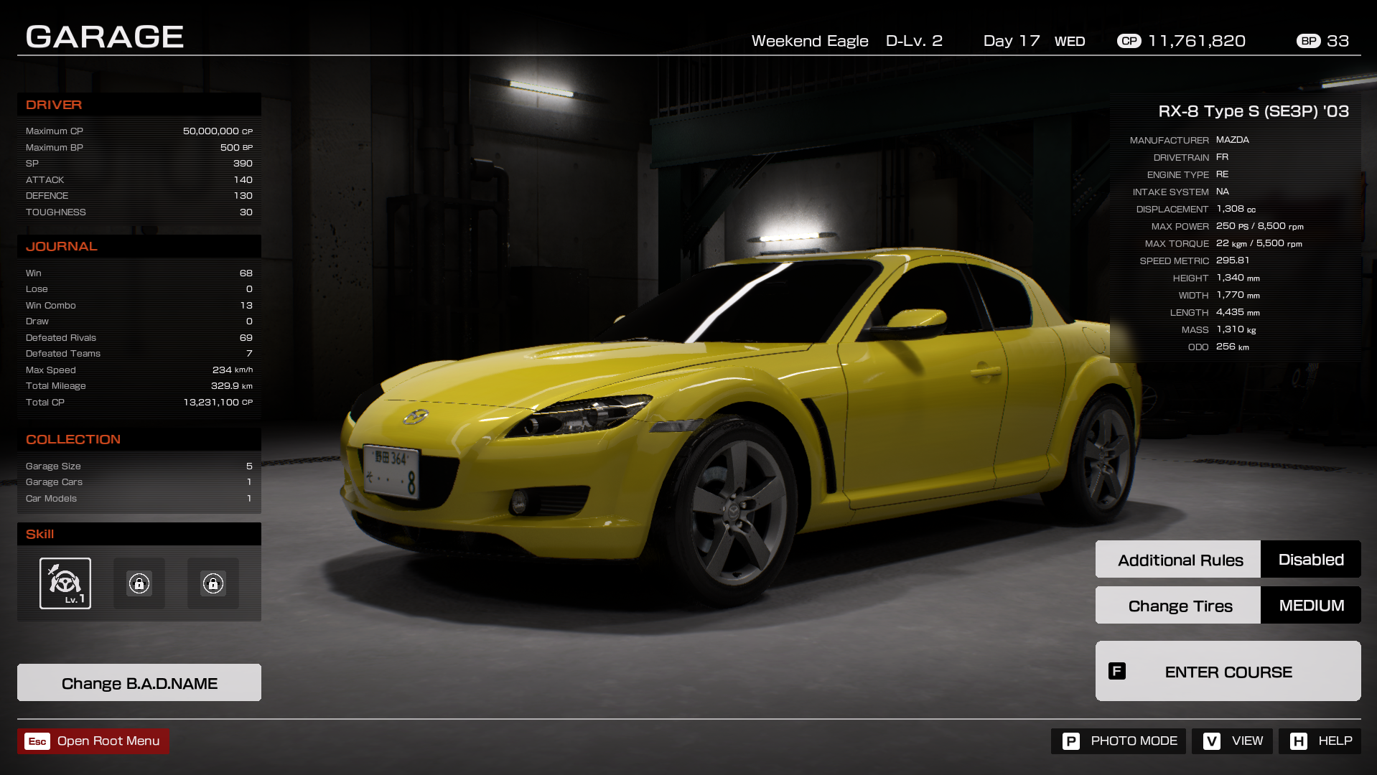
Task: Click the ATTACK 140 stat row
Action: click(x=139, y=179)
